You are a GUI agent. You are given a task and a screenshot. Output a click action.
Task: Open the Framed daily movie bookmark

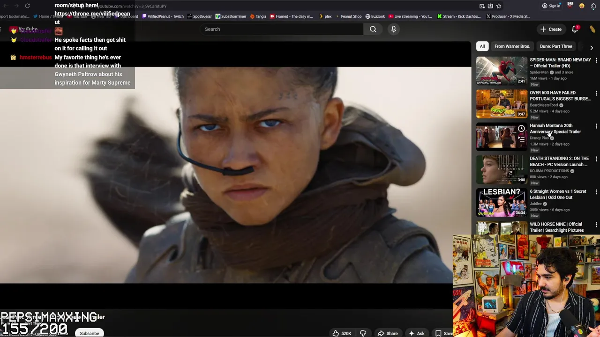291,16
